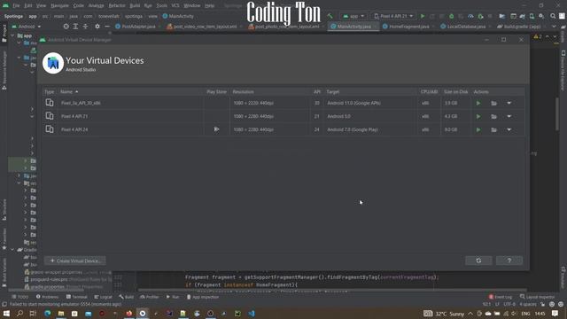Click Create Virtual Device button
Image resolution: width=567 pixels, height=319 pixels.
(74, 261)
